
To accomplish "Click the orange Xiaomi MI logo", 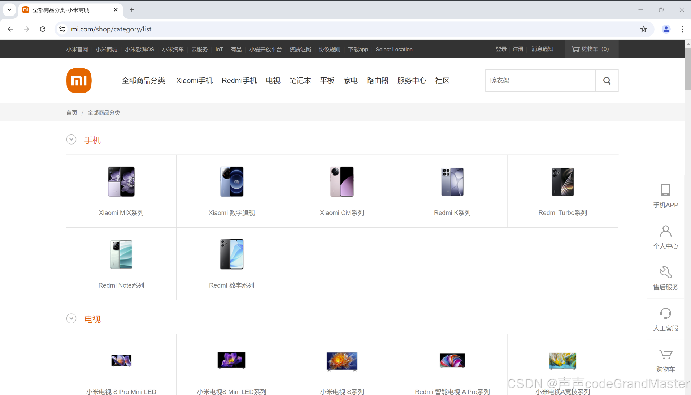I will click(x=79, y=81).
